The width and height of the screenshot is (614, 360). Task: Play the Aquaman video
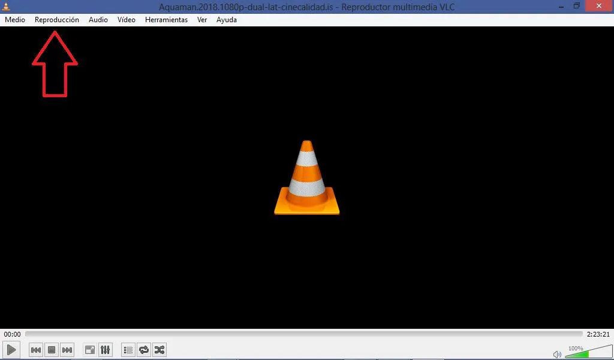pyautogui.click(x=11, y=350)
